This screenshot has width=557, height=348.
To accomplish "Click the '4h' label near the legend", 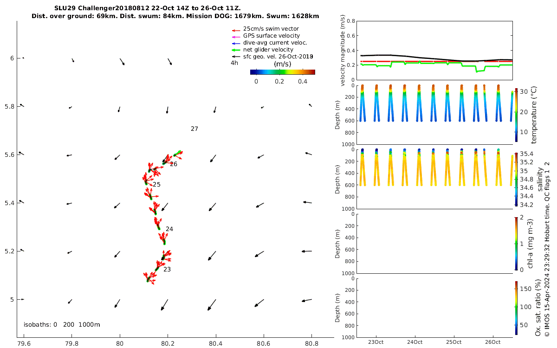I will point(234,63).
